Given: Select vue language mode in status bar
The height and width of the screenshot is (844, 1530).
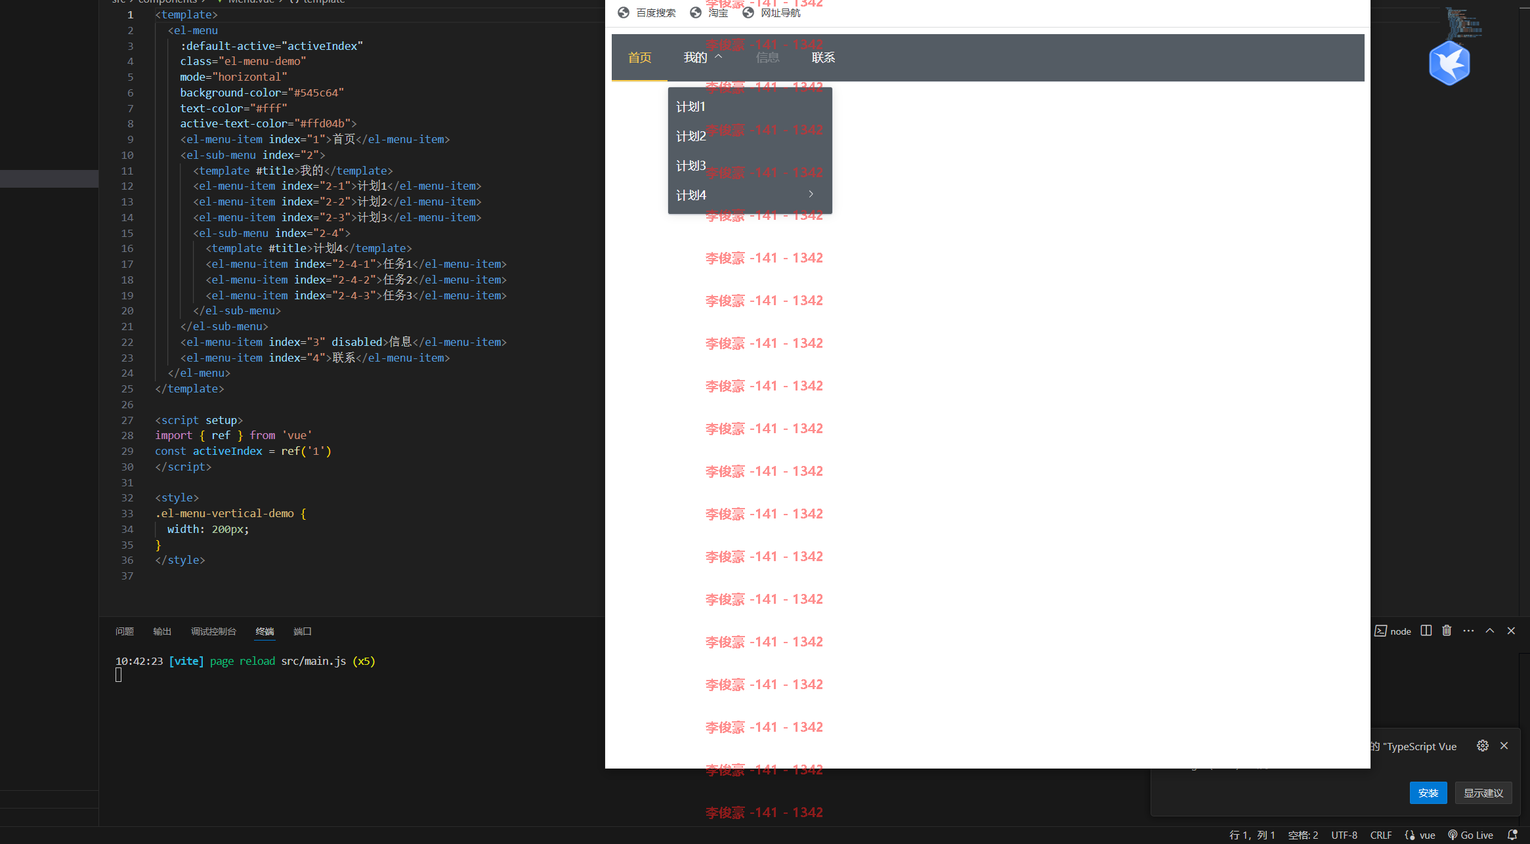Looking at the screenshot, I should coord(1420,835).
